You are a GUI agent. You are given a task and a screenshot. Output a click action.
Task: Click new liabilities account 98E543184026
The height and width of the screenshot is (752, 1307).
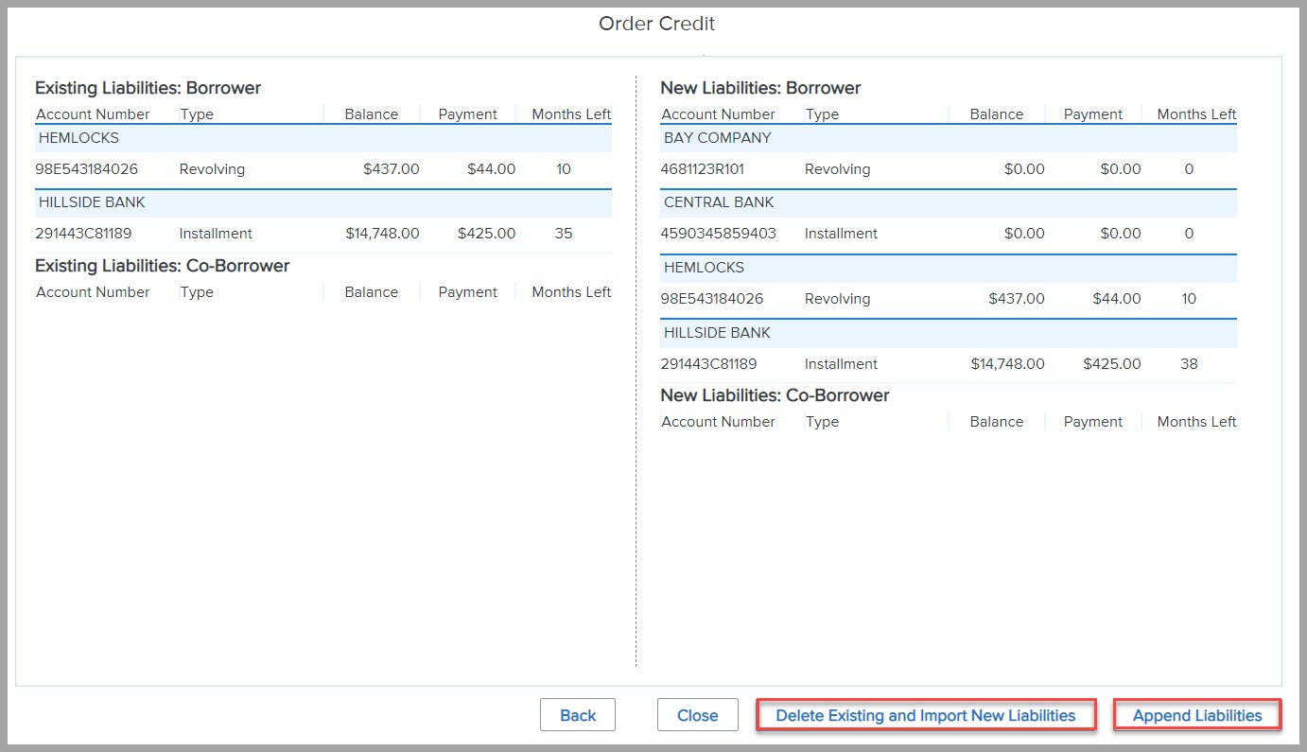pos(712,299)
